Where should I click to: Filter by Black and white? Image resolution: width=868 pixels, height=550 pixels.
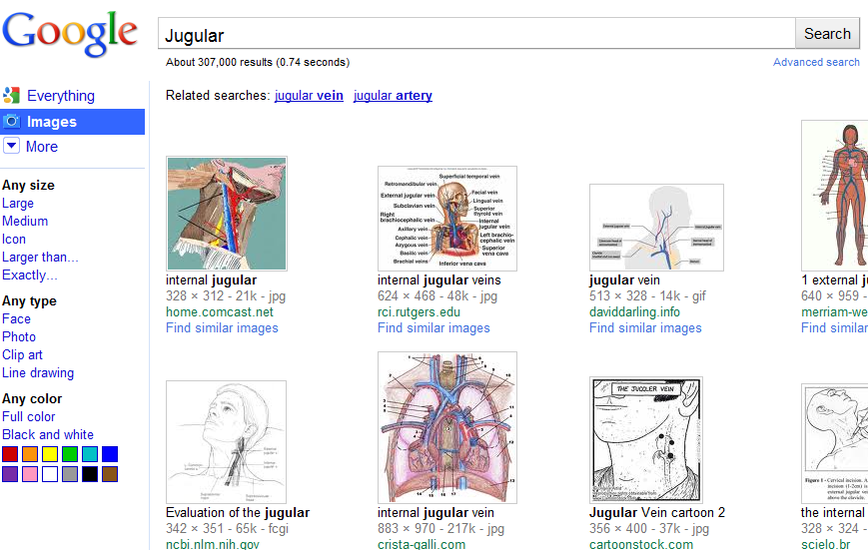point(48,434)
